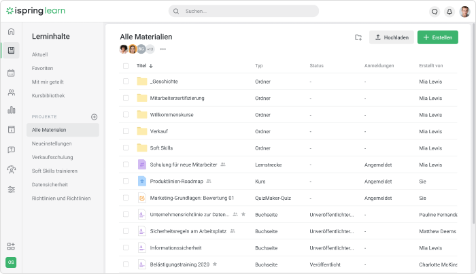Add a new project with plus icon
The width and height of the screenshot is (476, 274).
(x=94, y=117)
